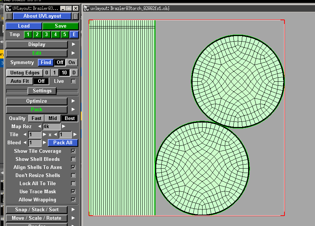Check Don't Resize Shells
315x226 pixels.
pos(73,175)
